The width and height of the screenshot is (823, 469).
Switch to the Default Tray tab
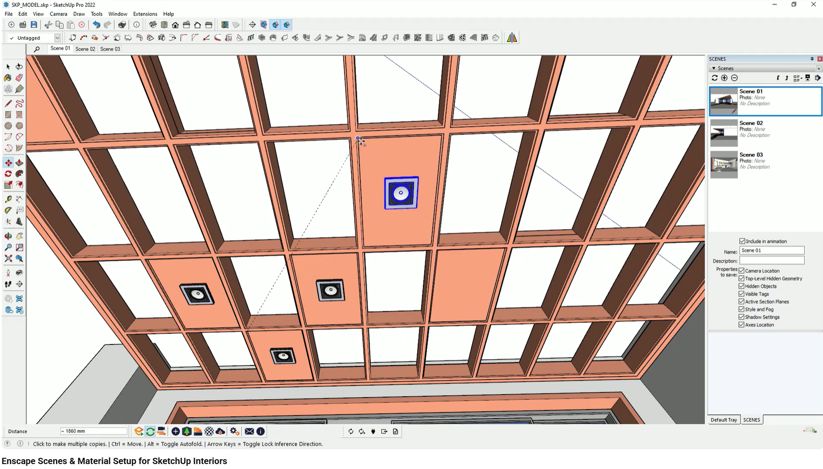tap(723, 419)
